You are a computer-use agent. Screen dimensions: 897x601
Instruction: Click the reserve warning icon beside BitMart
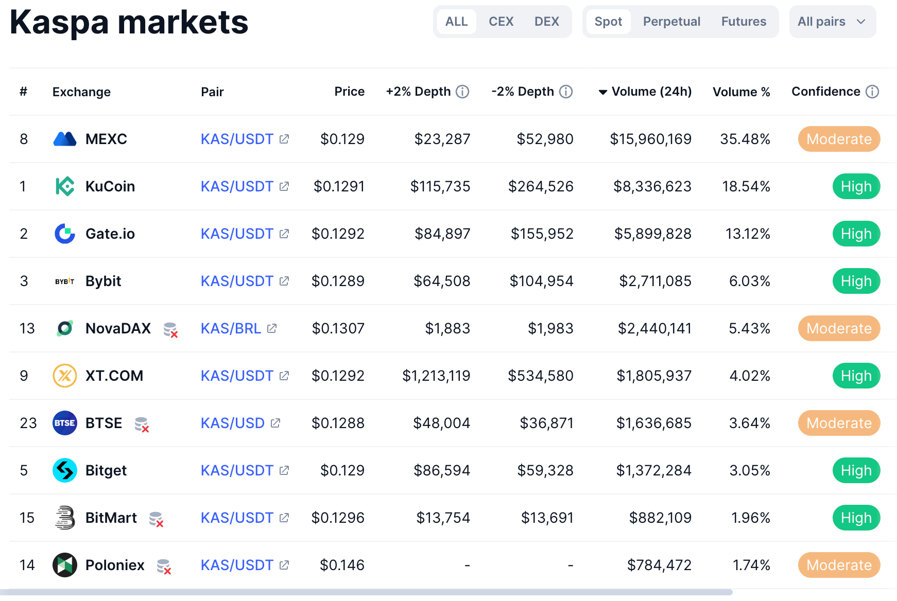coord(156,519)
